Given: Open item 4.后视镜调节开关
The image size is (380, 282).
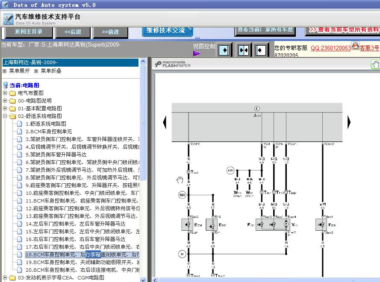Looking at the screenshot, I should (x=82, y=147).
